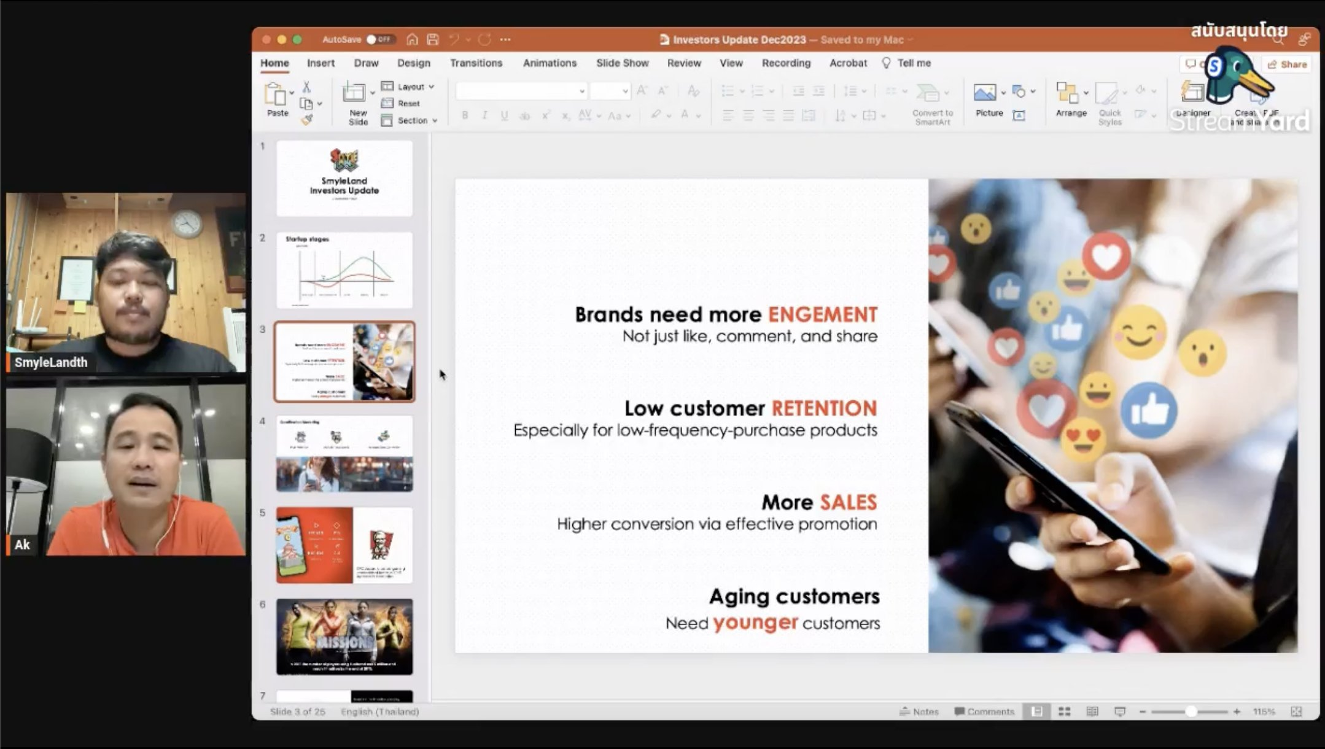
Task: Open the font name combo box
Action: (521, 91)
